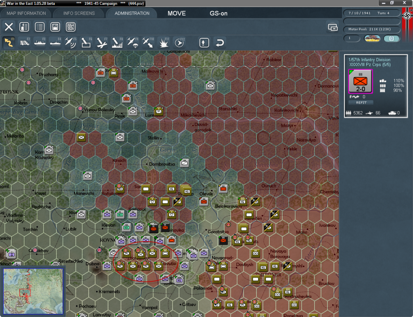Click the pill showing '1'

pos(352,38)
